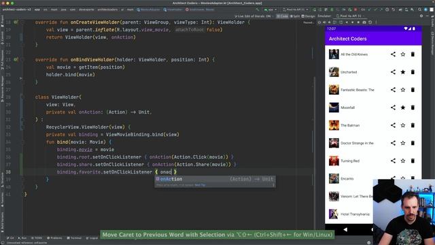Select Pixel 4a API 31 emulator tab
Viewport: 435px width, 245px height.
349,16
